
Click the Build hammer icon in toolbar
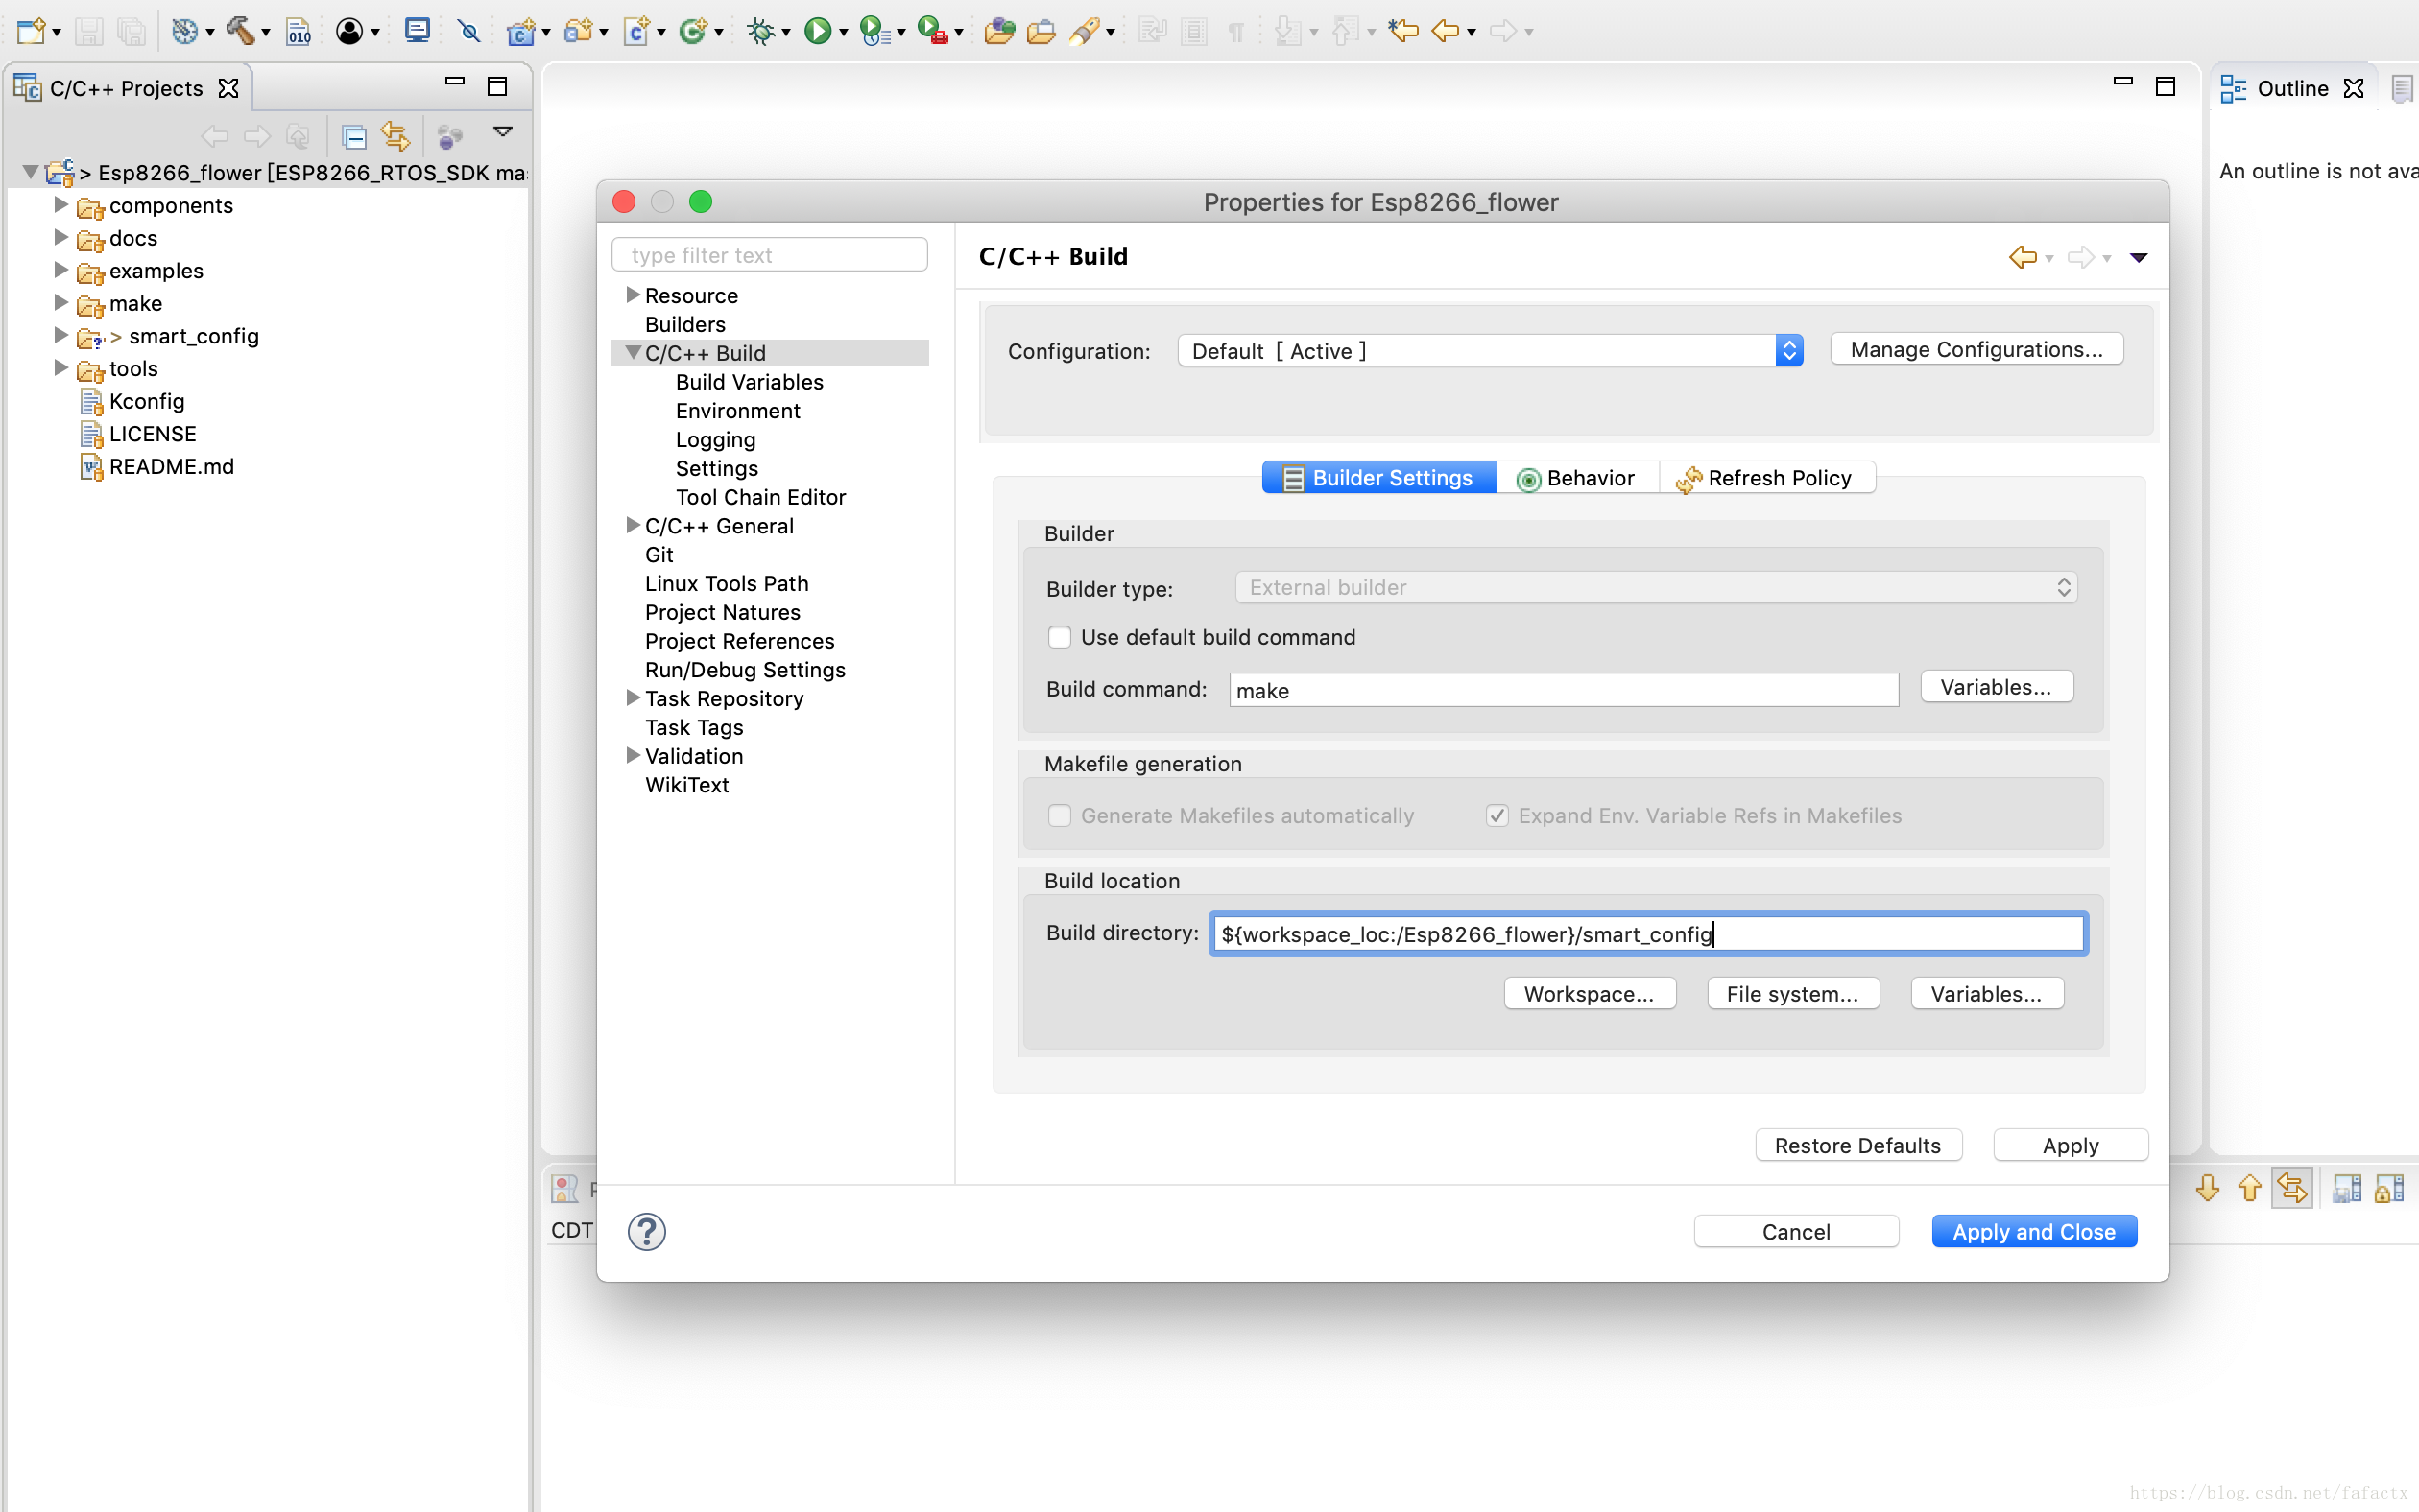click(240, 31)
